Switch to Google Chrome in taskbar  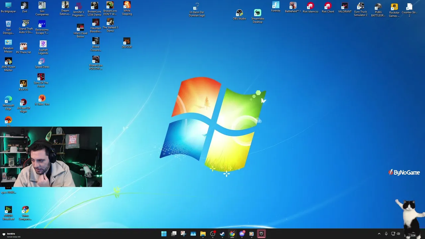232,234
